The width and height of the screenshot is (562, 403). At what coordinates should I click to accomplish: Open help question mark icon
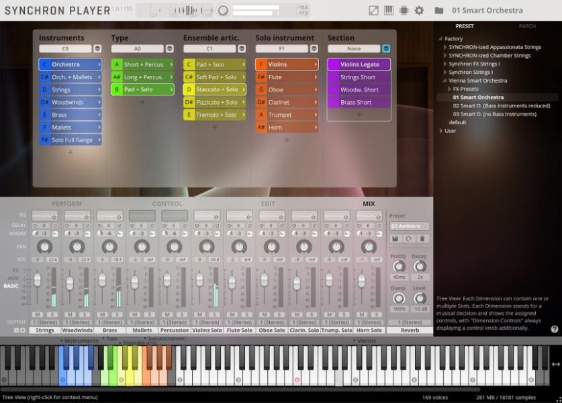click(x=555, y=329)
